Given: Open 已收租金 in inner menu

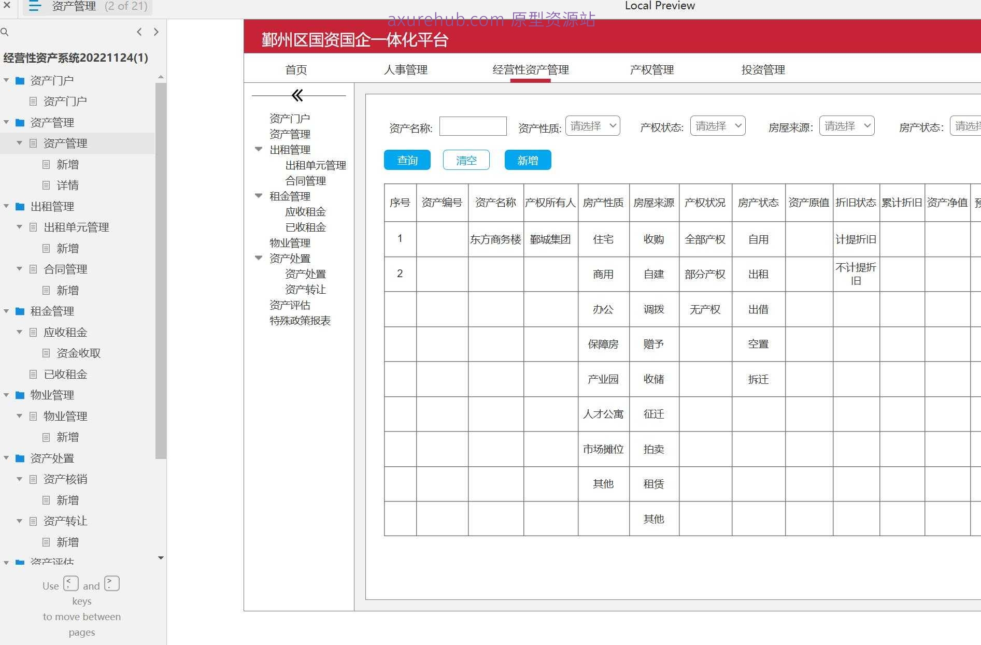Looking at the screenshot, I should 306,227.
